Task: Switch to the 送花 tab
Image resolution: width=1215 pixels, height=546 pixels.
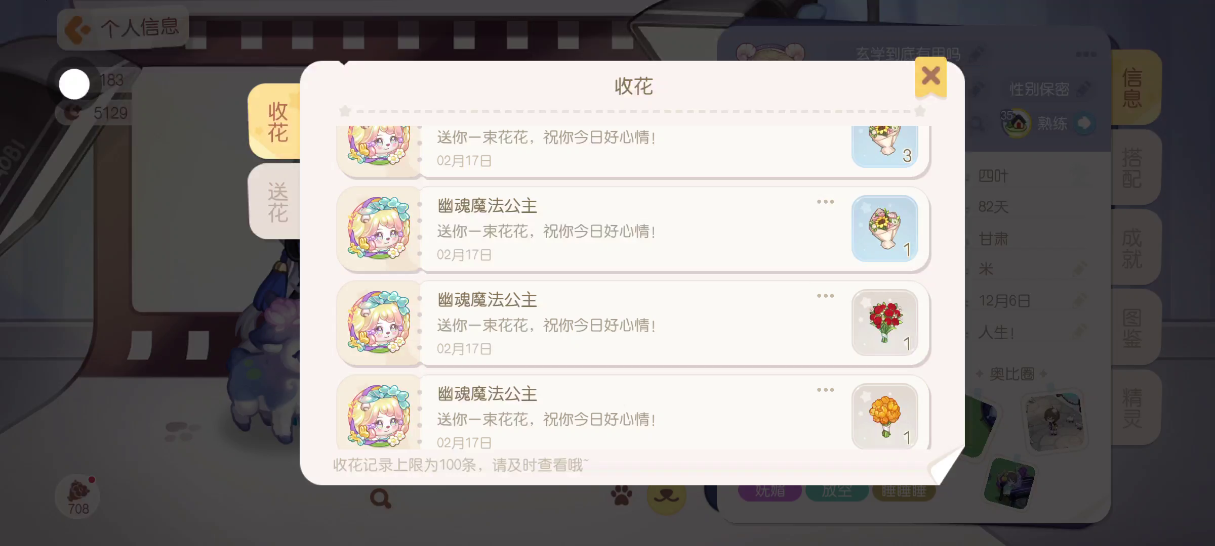Action: [276, 202]
